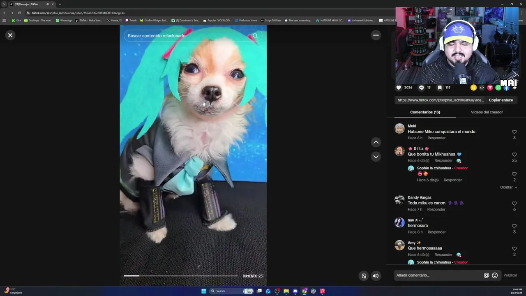The image size is (526, 296).
Task: Click Copiar enlace button
Action: coord(501,100)
